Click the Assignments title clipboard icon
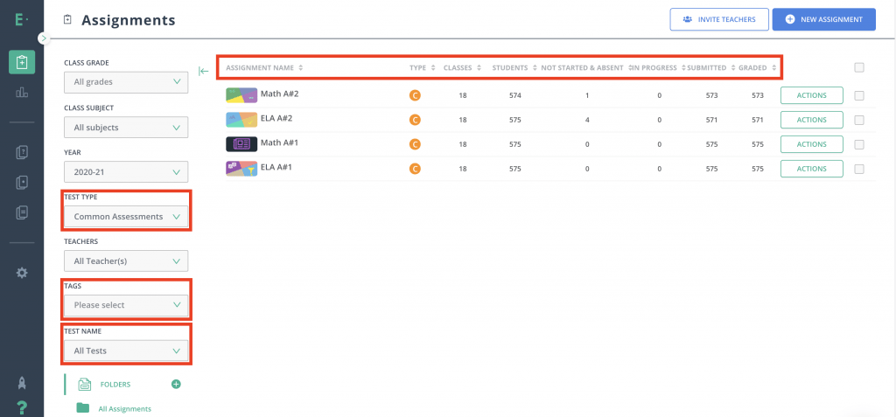 click(68, 20)
